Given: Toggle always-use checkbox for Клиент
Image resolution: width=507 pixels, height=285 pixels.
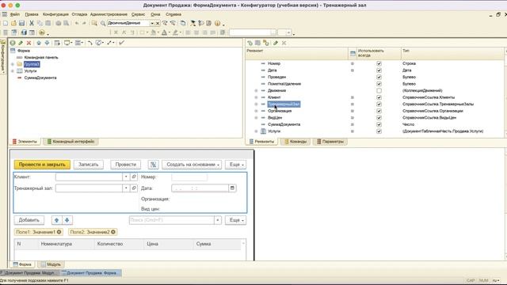Looking at the screenshot, I should [x=379, y=97].
